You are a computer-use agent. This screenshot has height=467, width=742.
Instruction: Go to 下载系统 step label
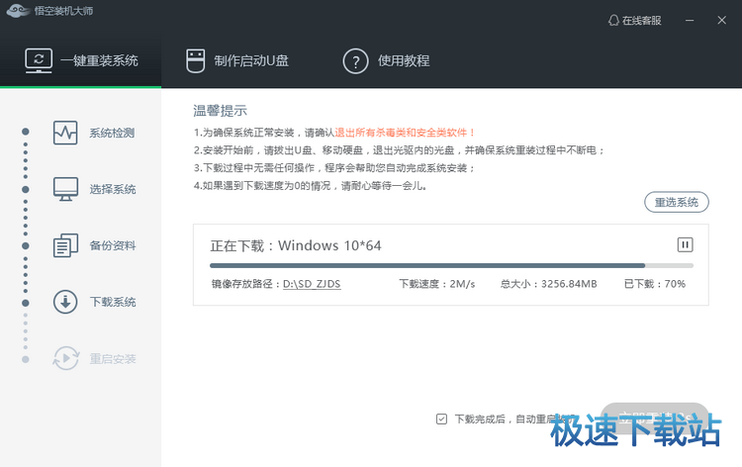(113, 302)
